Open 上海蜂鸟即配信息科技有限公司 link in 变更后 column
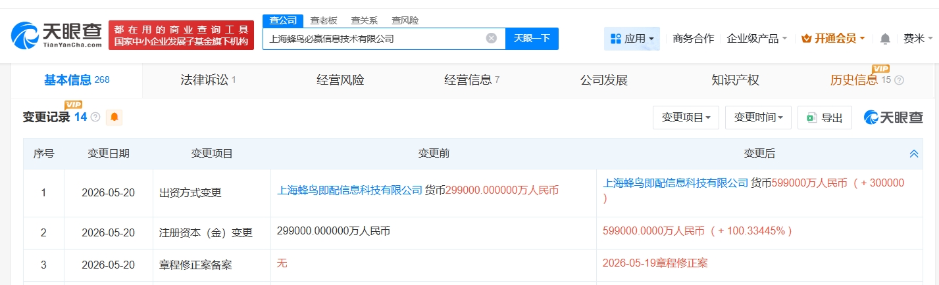 676,183
